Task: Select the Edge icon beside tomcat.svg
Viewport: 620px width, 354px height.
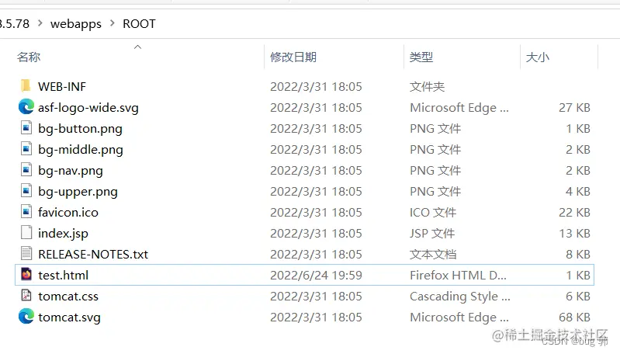Action: [26, 317]
